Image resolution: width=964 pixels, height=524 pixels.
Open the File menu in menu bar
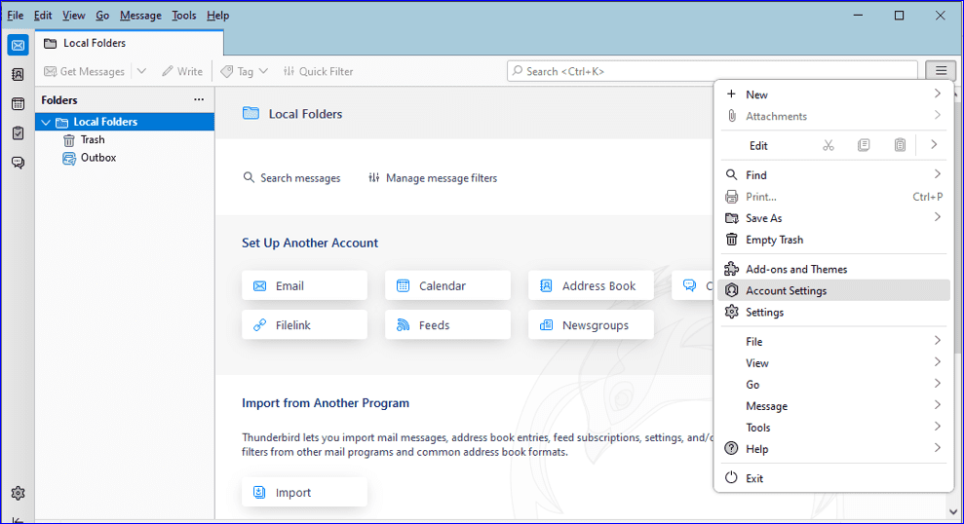[x=15, y=16]
